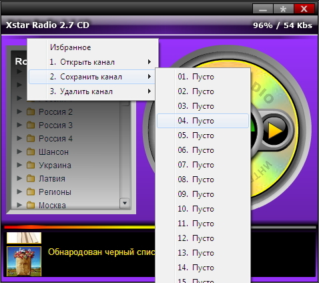This screenshot has height=283, width=319.
Task: Open the 'Открыть канал' submenu
Action: (x=92, y=62)
